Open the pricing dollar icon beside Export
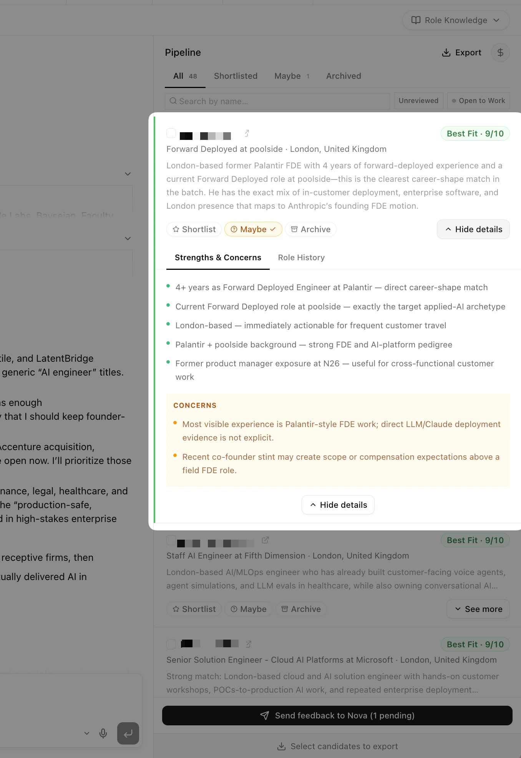521x758 pixels. tap(500, 52)
